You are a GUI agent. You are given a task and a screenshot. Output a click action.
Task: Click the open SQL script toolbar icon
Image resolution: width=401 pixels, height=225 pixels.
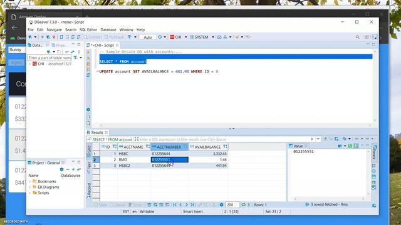[x=61, y=37]
